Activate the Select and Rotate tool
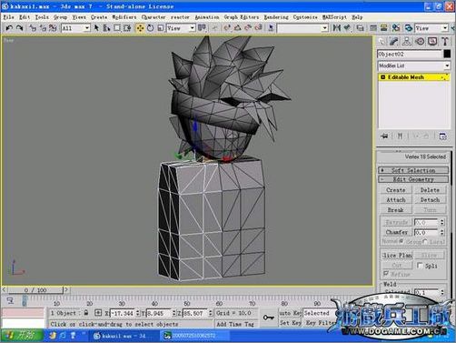 point(151,28)
